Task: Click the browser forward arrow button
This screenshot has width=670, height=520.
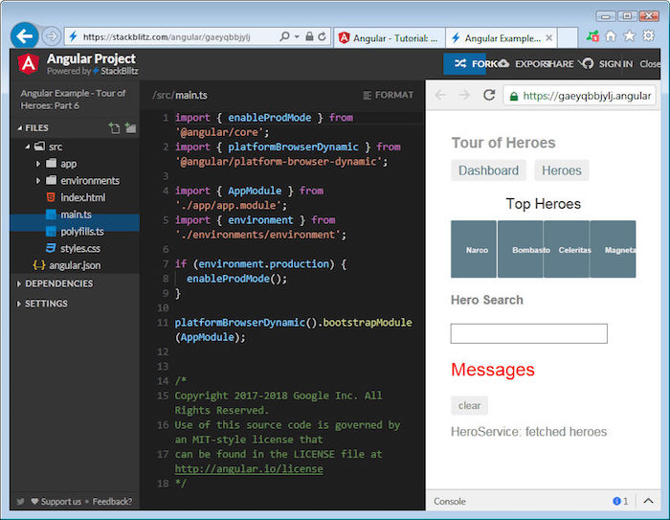Action: click(52, 36)
